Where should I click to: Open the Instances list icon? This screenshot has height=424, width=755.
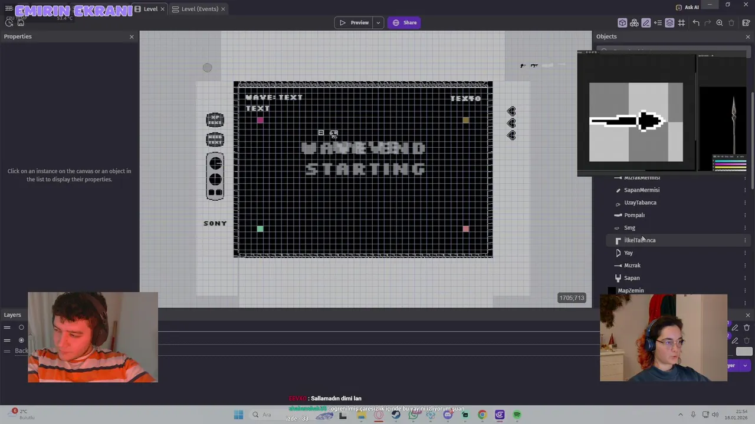[x=658, y=22]
